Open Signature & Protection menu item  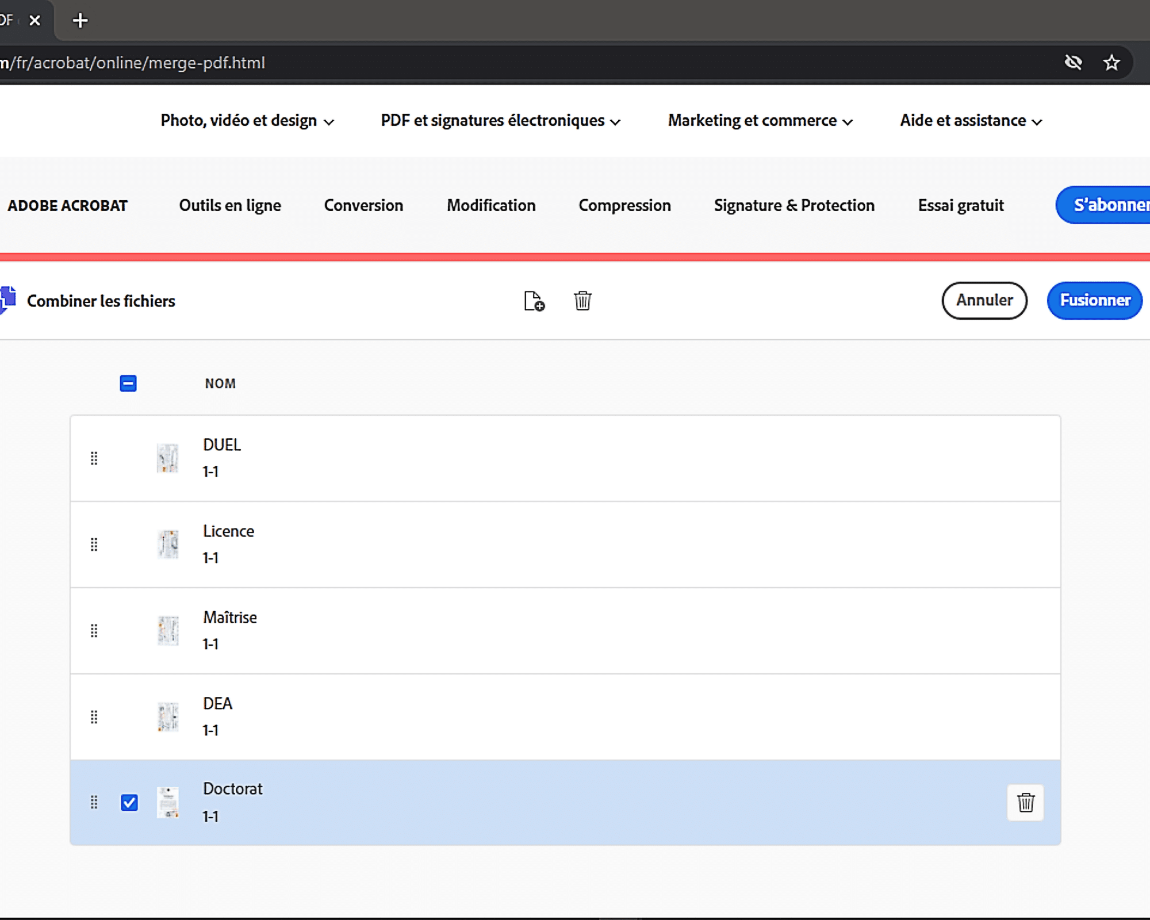point(794,205)
